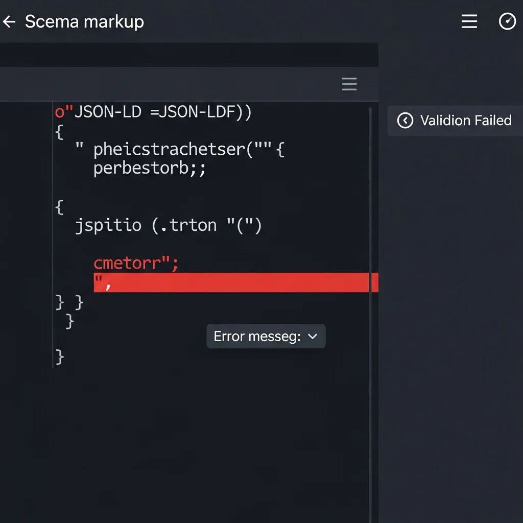
Task: Click the chevron inside the Error messeg control
Action: point(313,336)
